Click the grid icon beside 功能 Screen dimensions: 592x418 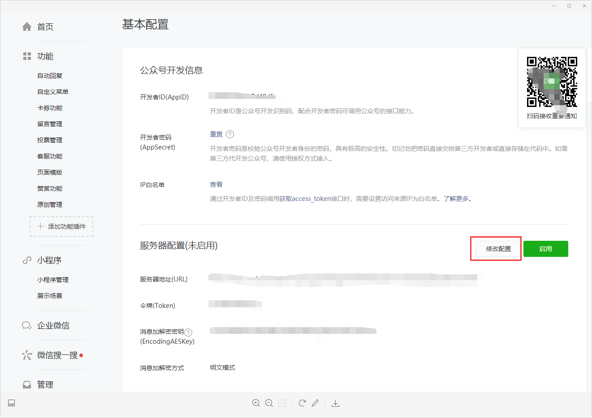27,56
